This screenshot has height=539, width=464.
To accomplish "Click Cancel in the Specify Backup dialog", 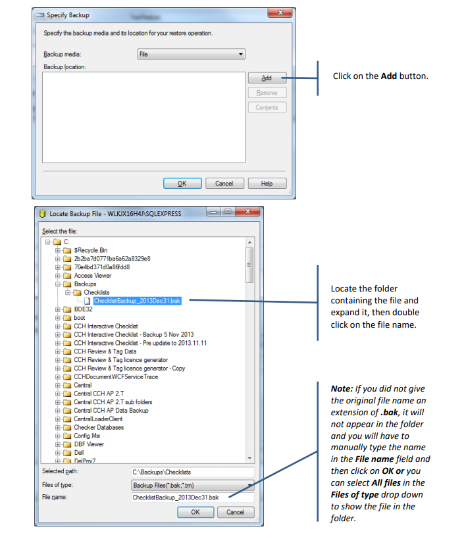I will [224, 184].
